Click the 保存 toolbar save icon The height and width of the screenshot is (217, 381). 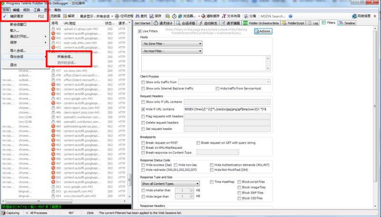click(x=151, y=16)
